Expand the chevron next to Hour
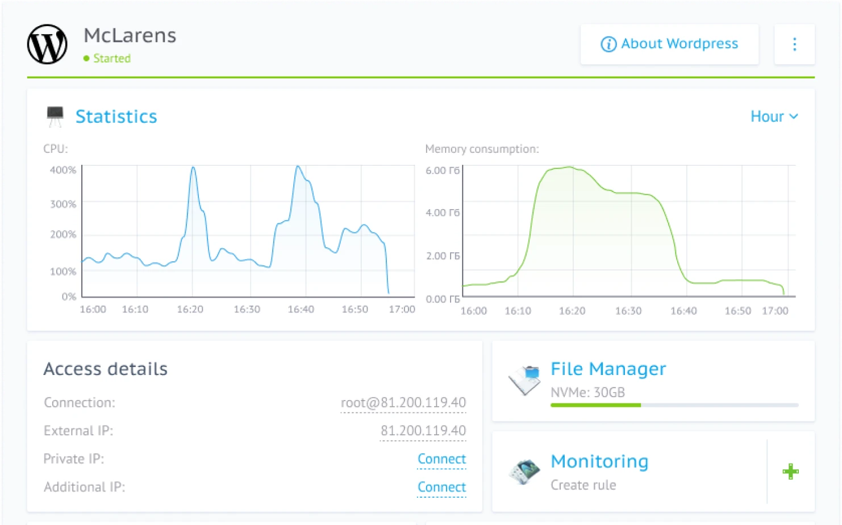This screenshot has width=842, height=525. (794, 116)
